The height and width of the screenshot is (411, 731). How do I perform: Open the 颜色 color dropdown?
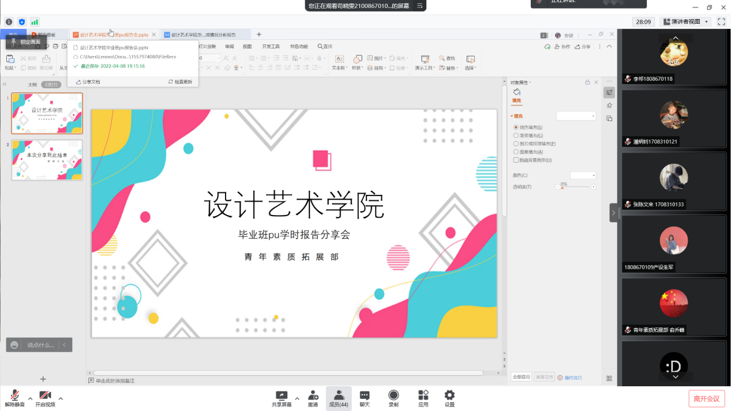click(x=583, y=175)
